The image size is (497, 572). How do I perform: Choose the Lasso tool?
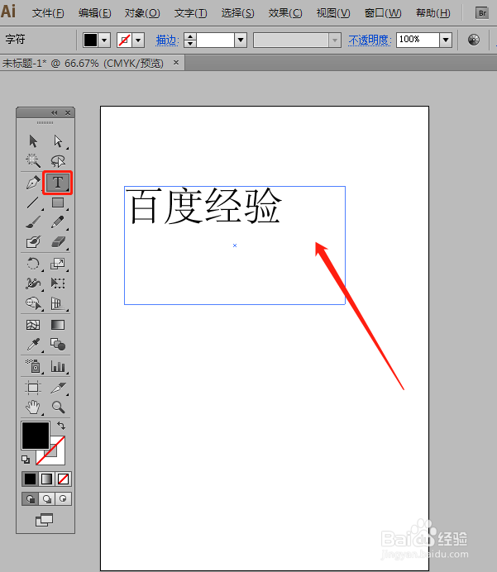[x=58, y=160]
